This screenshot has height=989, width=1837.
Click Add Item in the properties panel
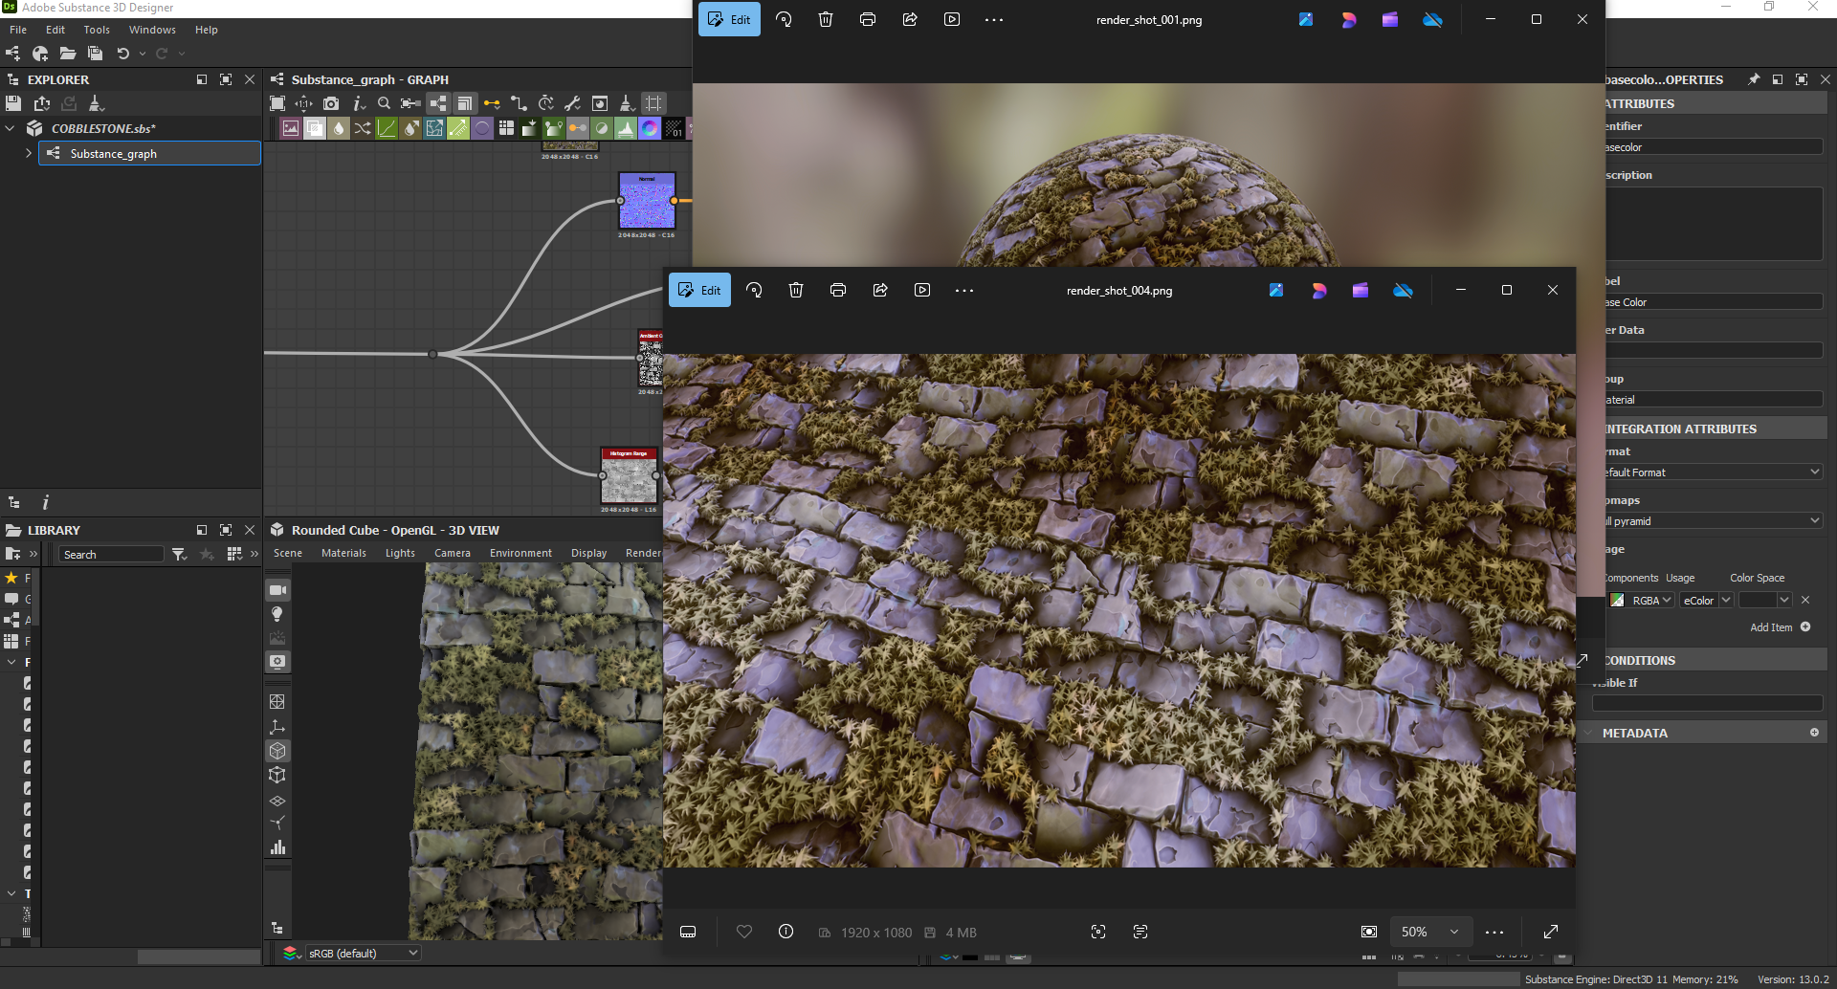1771,627
